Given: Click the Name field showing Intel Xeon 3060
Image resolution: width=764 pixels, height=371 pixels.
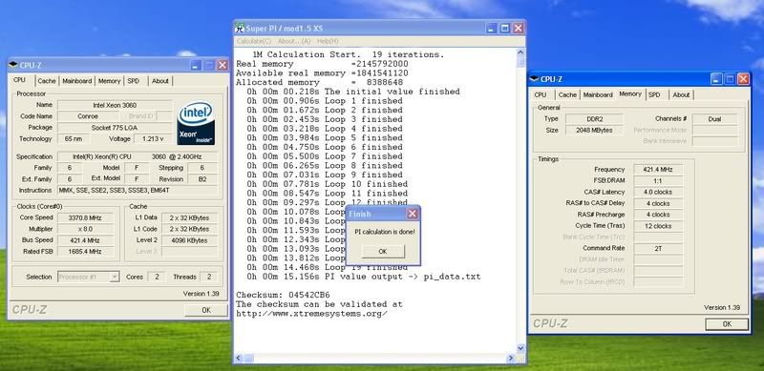Looking at the screenshot, I should coord(115,105).
